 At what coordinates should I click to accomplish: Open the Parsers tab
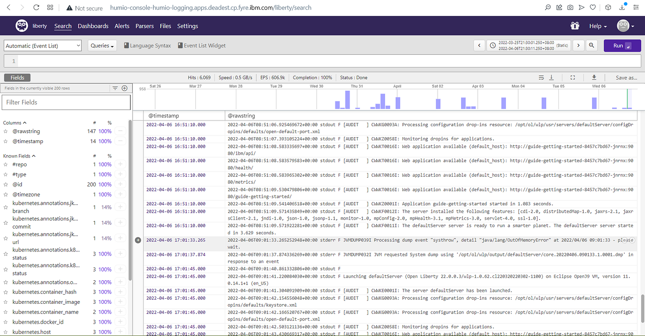[x=145, y=26]
